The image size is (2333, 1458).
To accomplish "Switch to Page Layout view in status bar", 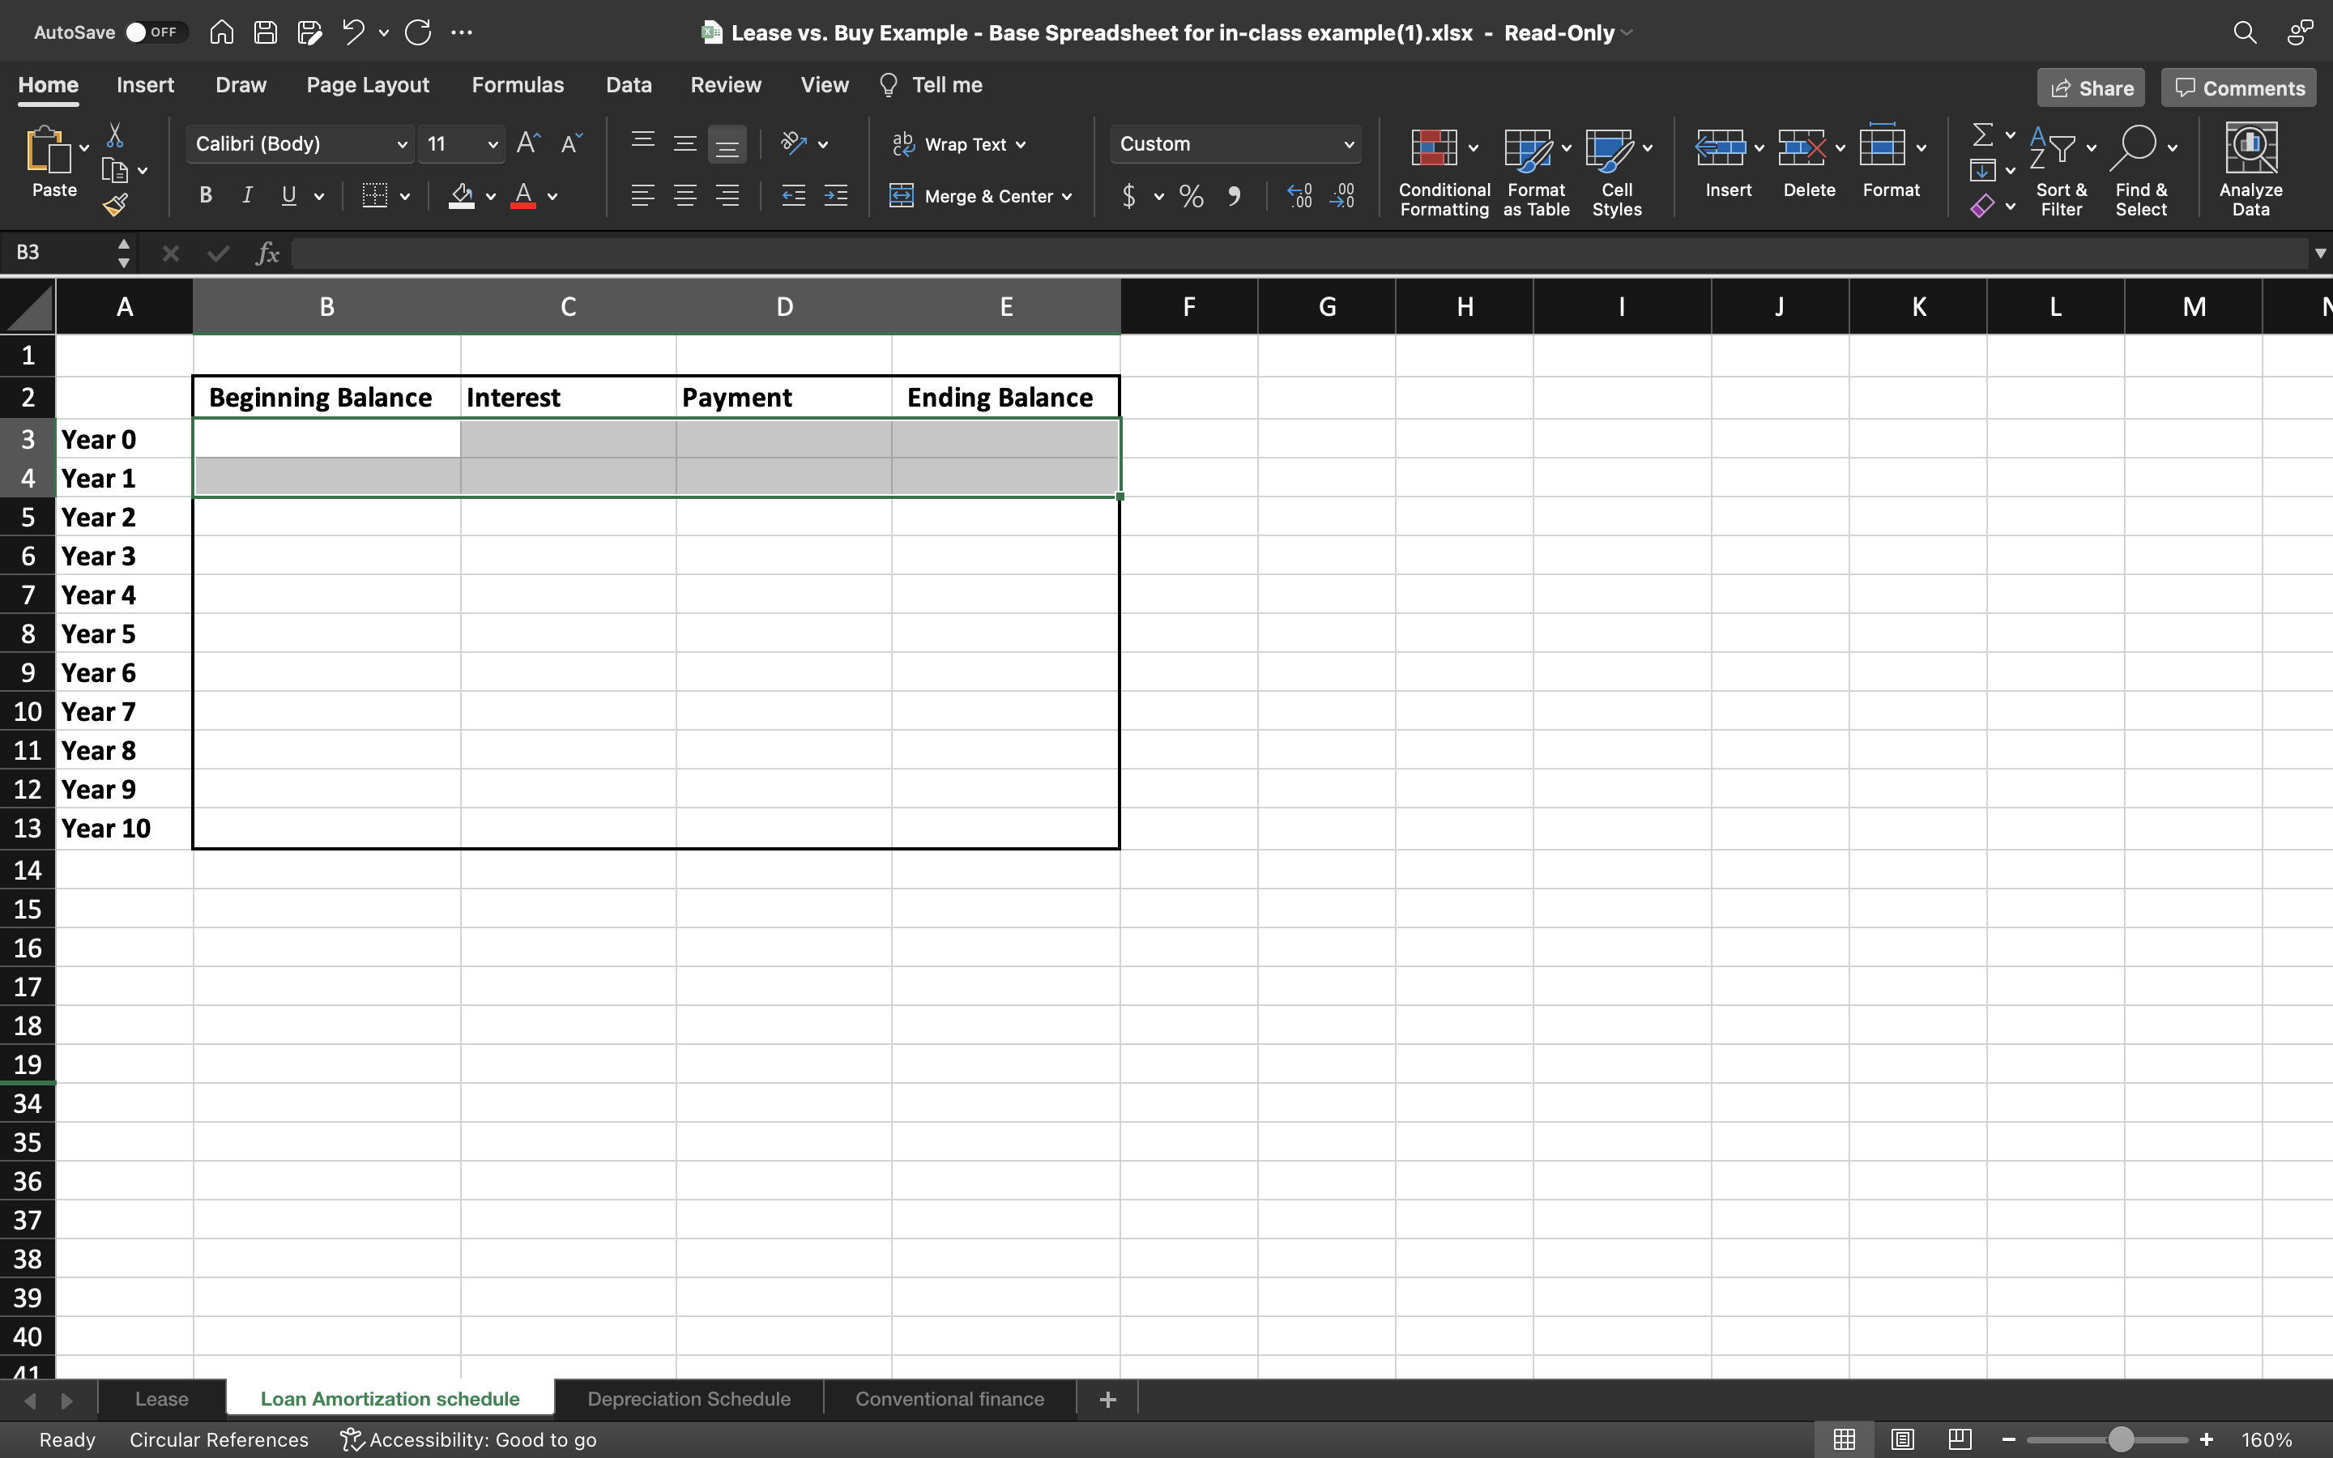I will coord(1902,1439).
